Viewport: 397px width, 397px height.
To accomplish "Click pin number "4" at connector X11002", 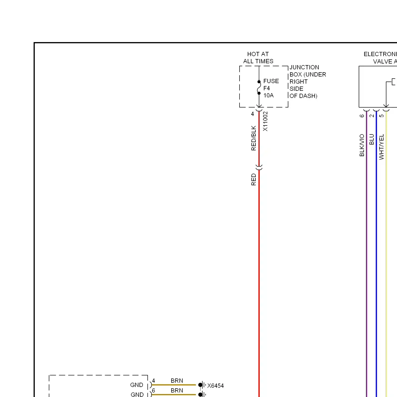I will point(252,114).
